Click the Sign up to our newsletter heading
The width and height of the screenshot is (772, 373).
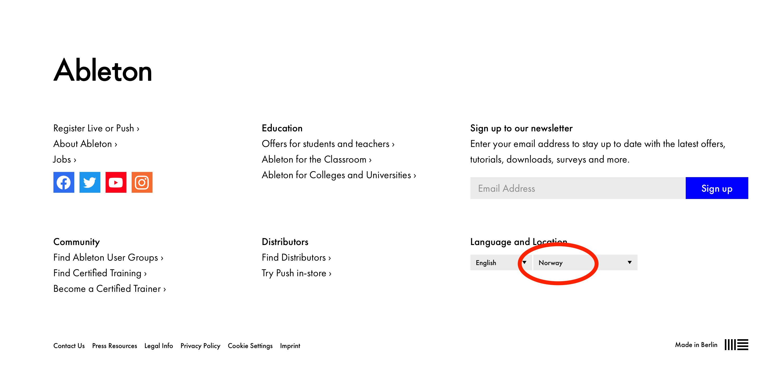click(521, 128)
